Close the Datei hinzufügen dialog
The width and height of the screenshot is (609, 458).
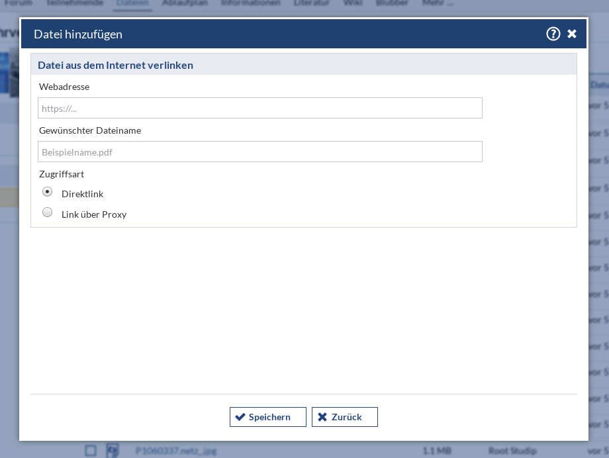click(x=572, y=34)
